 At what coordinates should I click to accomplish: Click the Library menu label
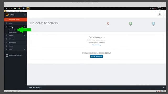click(x=11, y=27)
